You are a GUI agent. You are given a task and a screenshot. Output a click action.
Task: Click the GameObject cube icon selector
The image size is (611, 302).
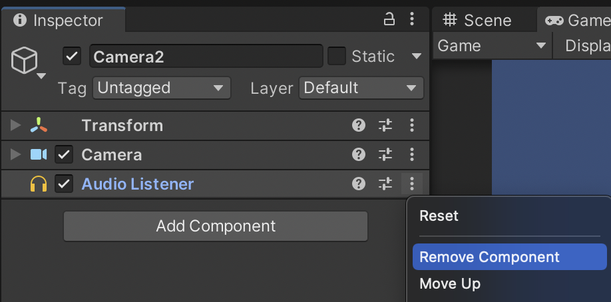[25, 63]
